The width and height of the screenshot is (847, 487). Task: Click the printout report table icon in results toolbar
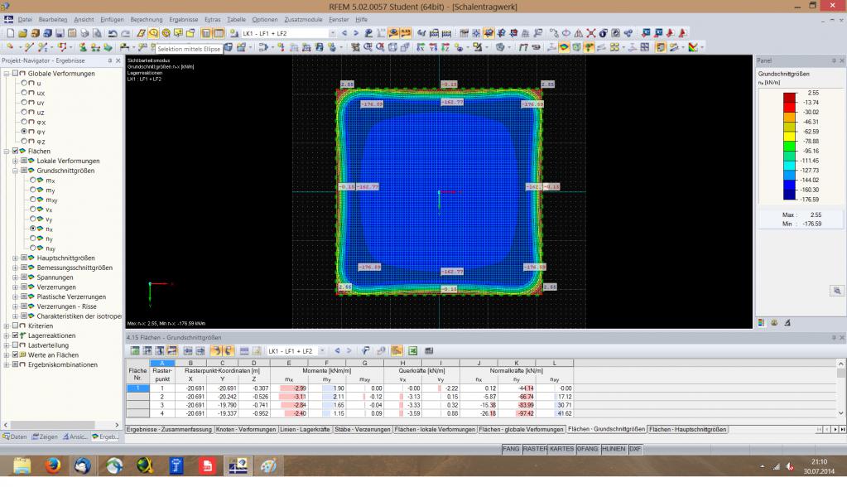pyautogui.click(x=429, y=351)
